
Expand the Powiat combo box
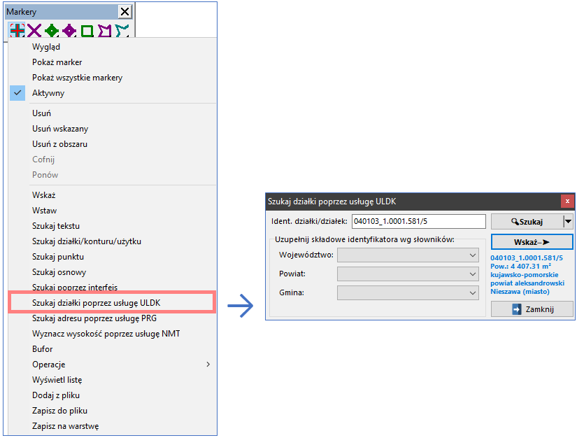pos(408,274)
